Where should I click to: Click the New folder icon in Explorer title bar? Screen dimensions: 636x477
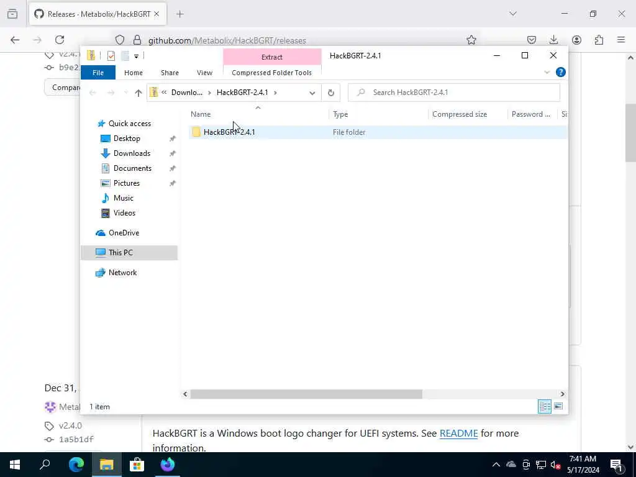point(125,56)
